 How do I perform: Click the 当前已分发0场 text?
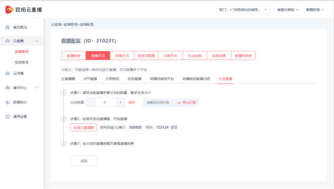[x=158, y=102]
